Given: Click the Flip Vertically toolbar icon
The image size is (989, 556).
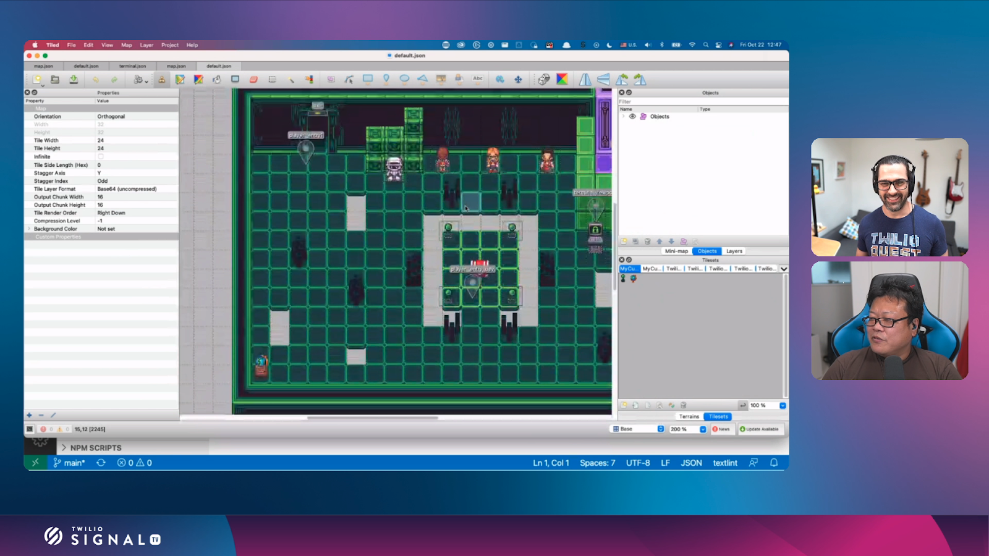Looking at the screenshot, I should (603, 79).
